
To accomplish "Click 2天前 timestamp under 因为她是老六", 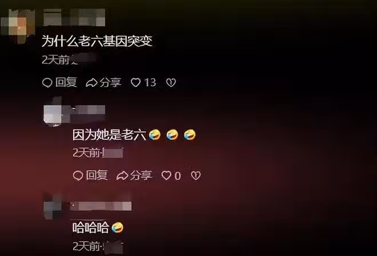I will pyautogui.click(x=86, y=153).
